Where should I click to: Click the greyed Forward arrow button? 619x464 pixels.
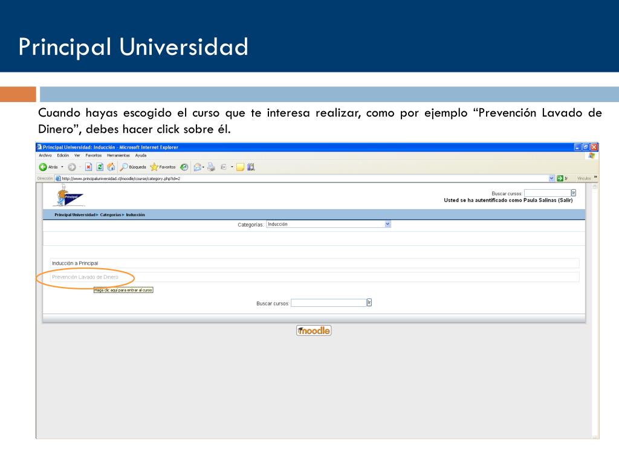(x=72, y=167)
